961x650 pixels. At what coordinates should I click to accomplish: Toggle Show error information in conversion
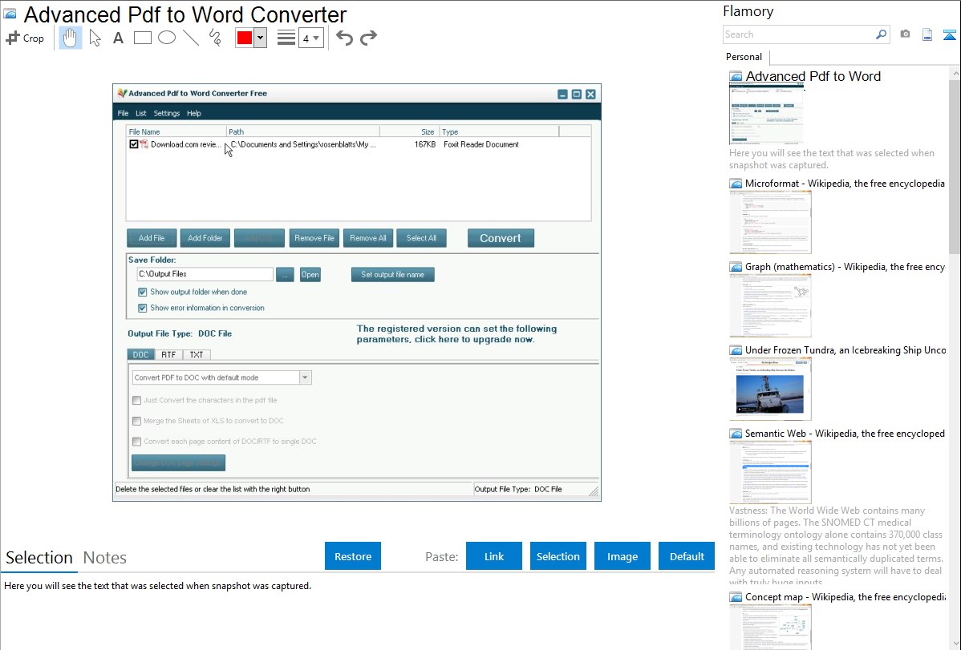(x=142, y=308)
